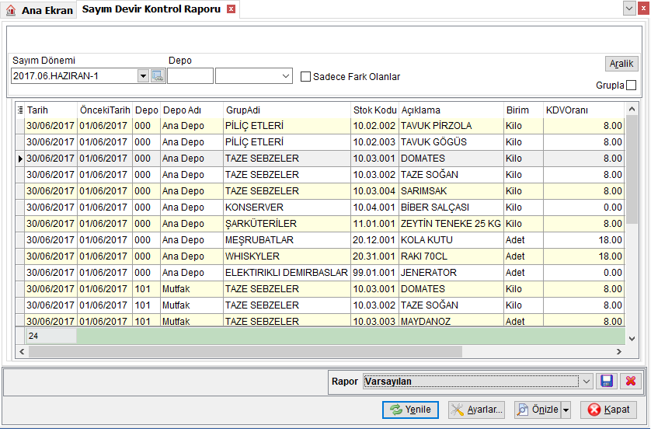Open the tab list dropdown arrow at top right

629,9
